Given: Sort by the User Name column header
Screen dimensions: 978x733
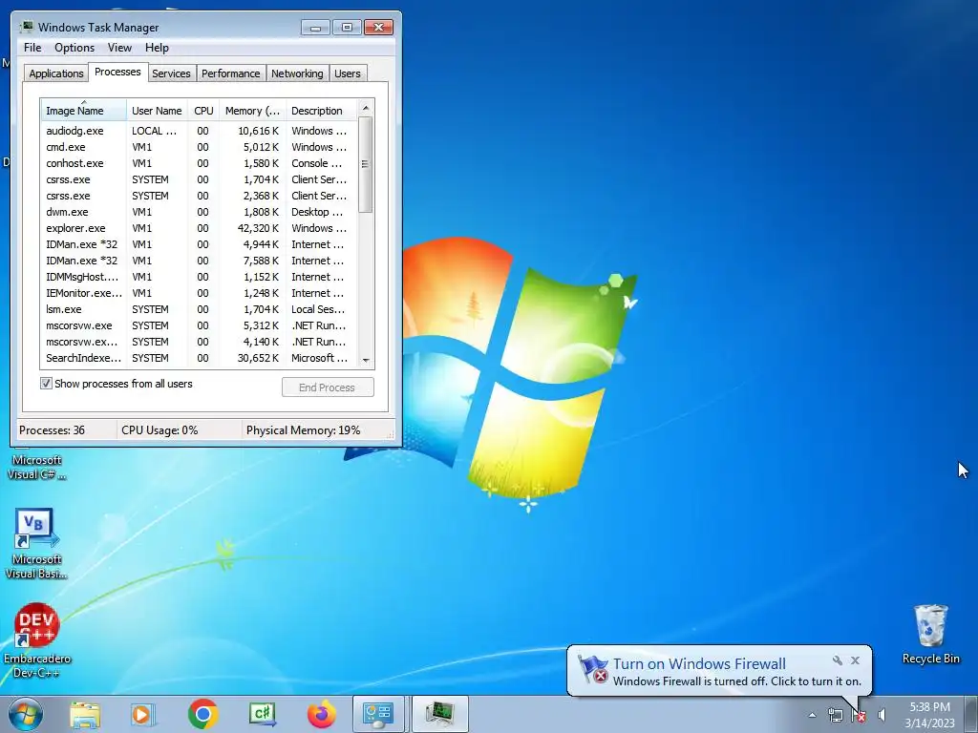Looking at the screenshot, I should coord(157,111).
